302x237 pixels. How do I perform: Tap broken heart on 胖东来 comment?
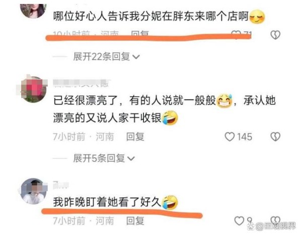[275, 35]
